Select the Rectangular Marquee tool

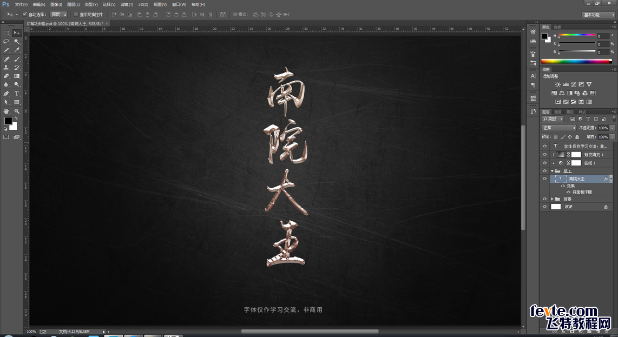coord(6,32)
